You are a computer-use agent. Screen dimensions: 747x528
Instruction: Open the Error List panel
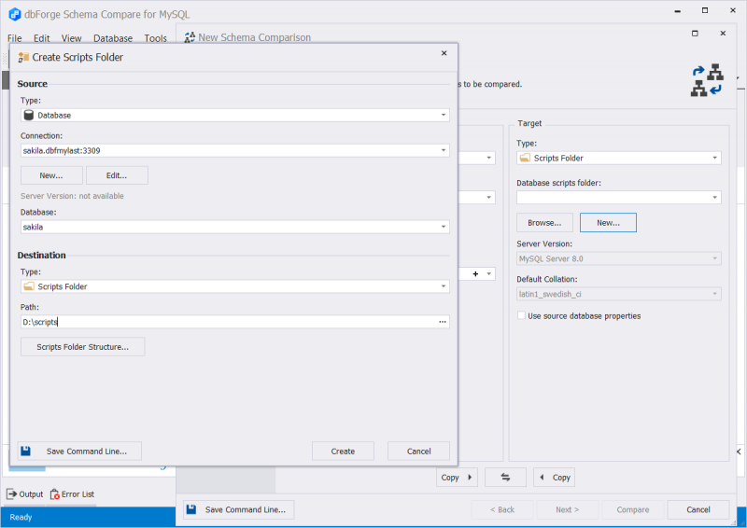click(72, 493)
